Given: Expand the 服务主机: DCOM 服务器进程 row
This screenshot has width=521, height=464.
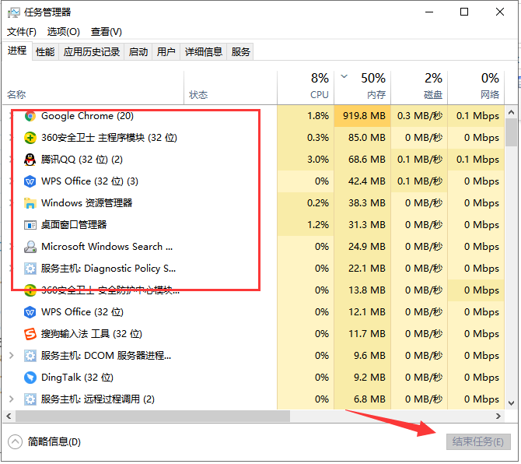Looking at the screenshot, I should (x=11, y=356).
